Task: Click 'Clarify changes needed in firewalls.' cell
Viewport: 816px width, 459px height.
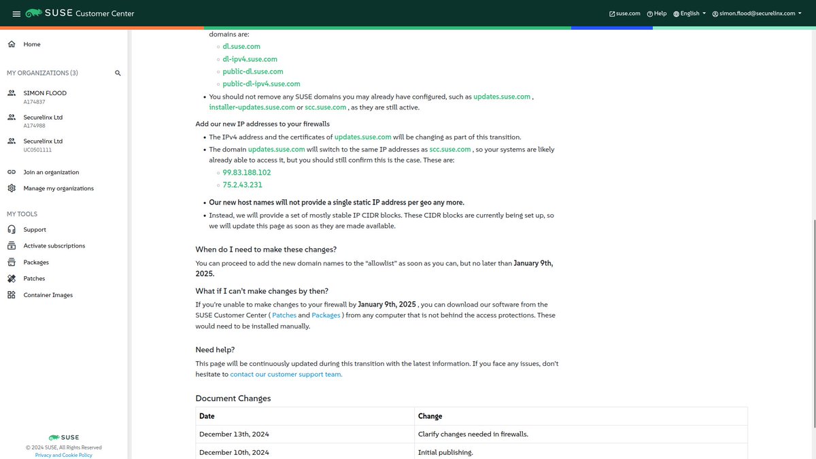Action: point(581,434)
